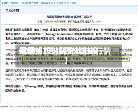138x112 pixels.
Task: Click the highlighted sentence 已导致该厂电力支出占生产成本比
Action: pyautogui.click(x=76, y=59)
